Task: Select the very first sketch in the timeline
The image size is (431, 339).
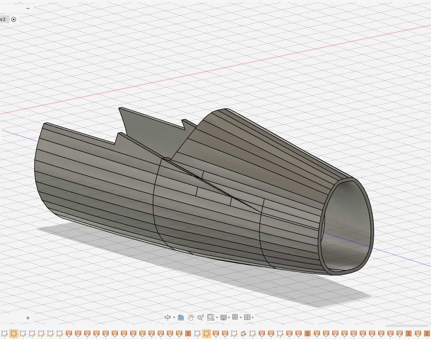Action: click(x=4, y=334)
